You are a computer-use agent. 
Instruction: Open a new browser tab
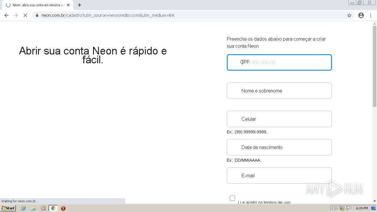coord(79,5)
